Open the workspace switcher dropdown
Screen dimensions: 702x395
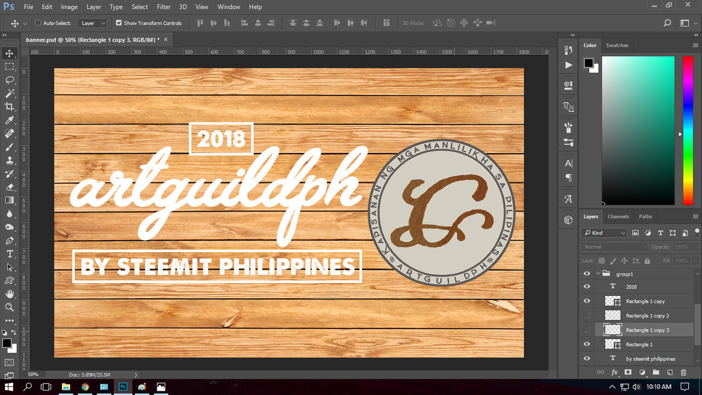(687, 23)
